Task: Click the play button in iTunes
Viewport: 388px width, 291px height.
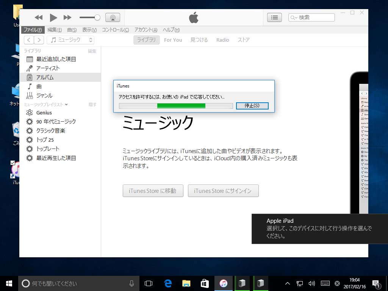Action: coord(53,17)
